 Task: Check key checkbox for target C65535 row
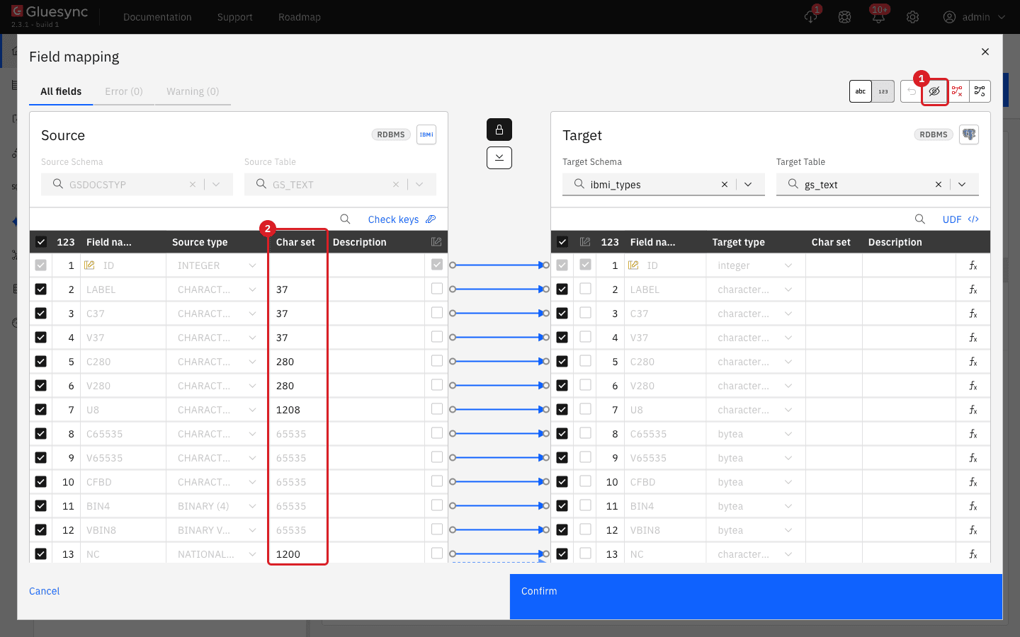585,433
